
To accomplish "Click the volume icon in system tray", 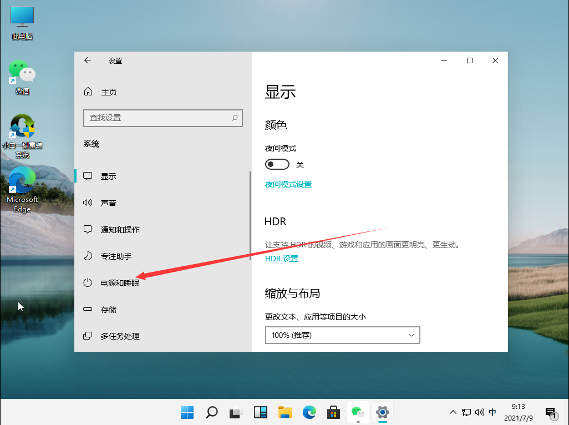I will pyautogui.click(x=479, y=412).
